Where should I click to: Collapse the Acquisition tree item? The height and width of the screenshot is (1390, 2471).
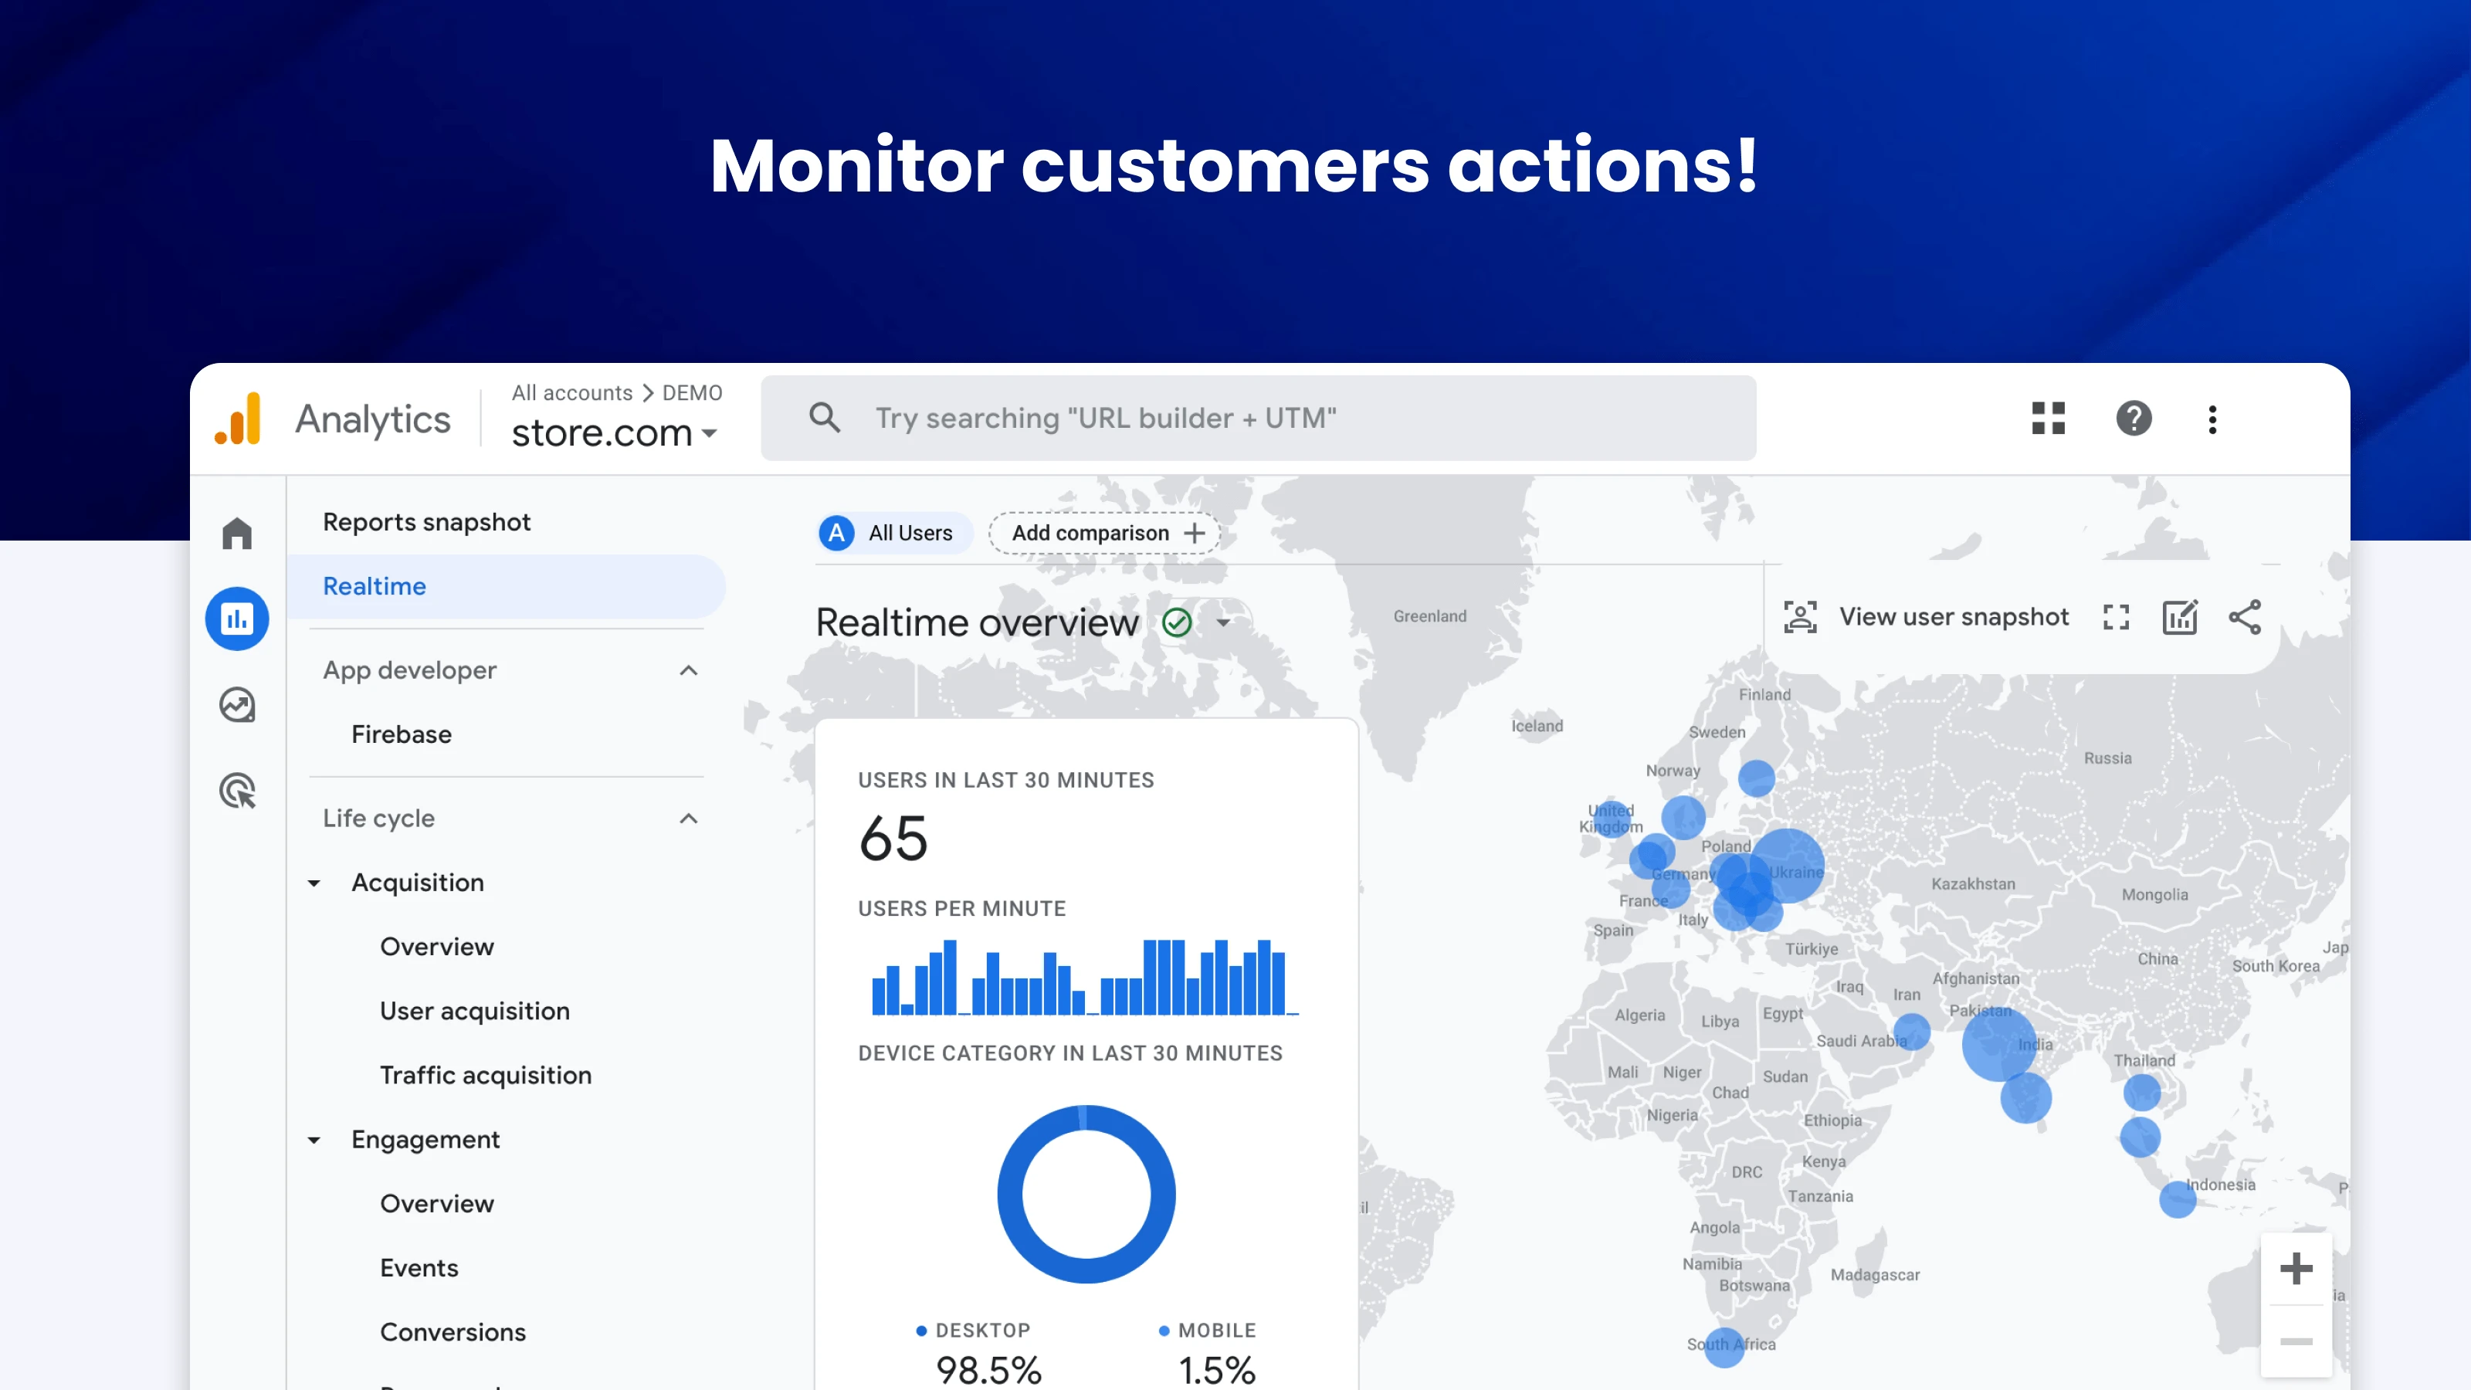pyautogui.click(x=314, y=883)
